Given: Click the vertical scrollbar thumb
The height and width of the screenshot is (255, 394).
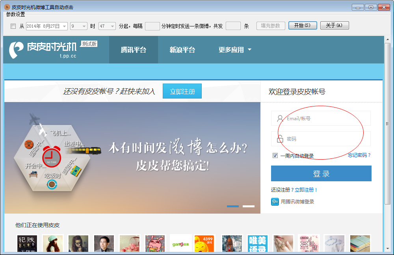Looking at the screenshot, I should [387, 123].
